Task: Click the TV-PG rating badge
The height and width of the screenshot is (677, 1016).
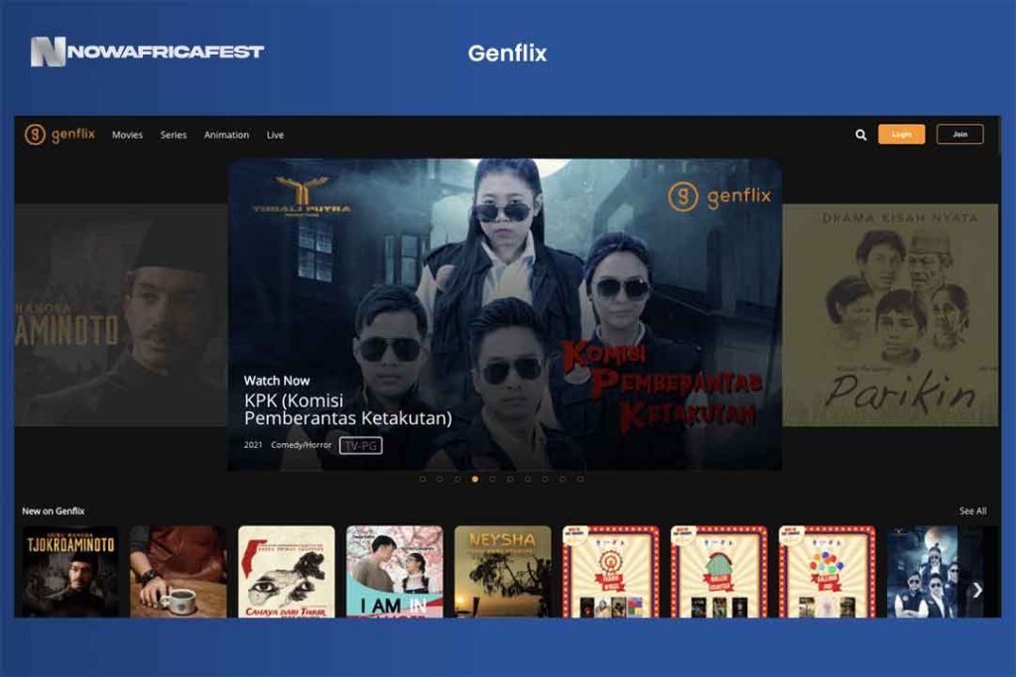Action: [361, 445]
